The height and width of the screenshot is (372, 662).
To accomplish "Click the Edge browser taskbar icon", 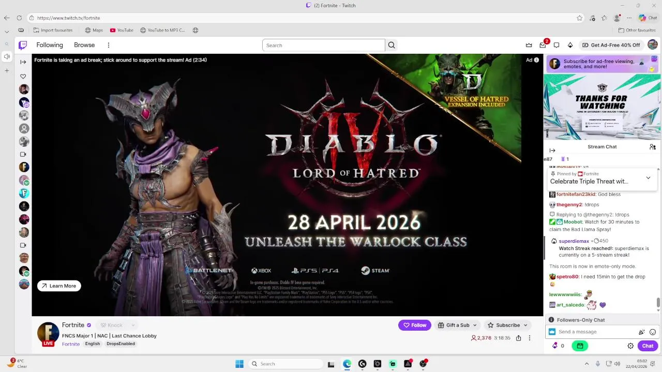I will [x=347, y=364].
